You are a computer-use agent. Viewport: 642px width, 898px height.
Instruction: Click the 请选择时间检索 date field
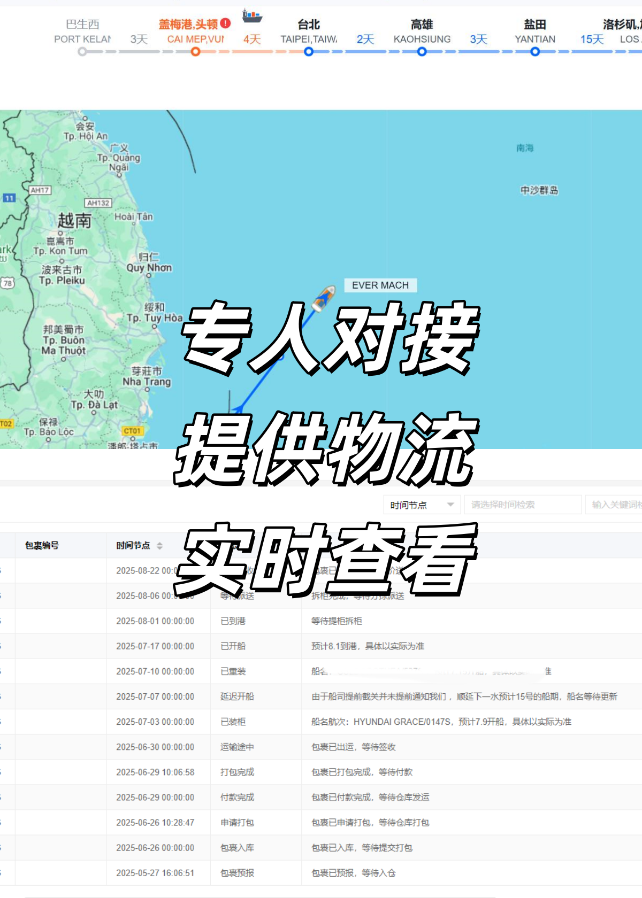tap(522, 505)
